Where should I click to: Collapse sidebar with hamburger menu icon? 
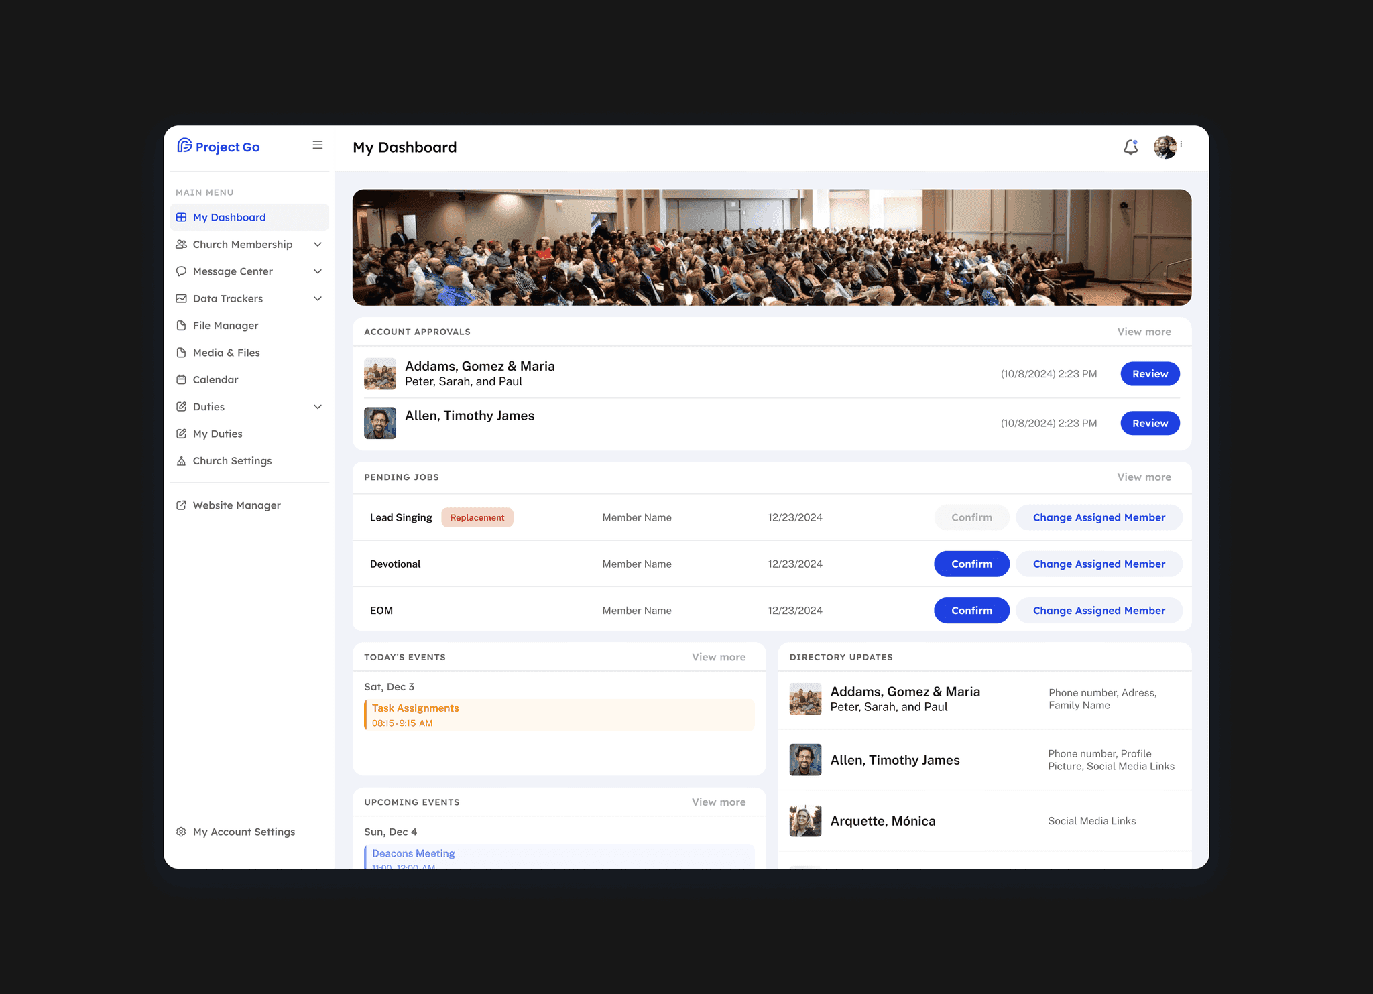(x=318, y=145)
